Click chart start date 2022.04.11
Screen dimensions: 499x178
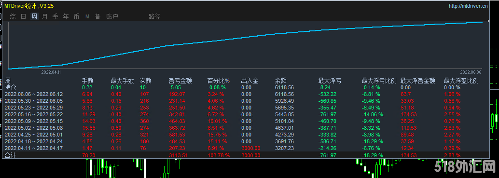[x=51, y=72]
